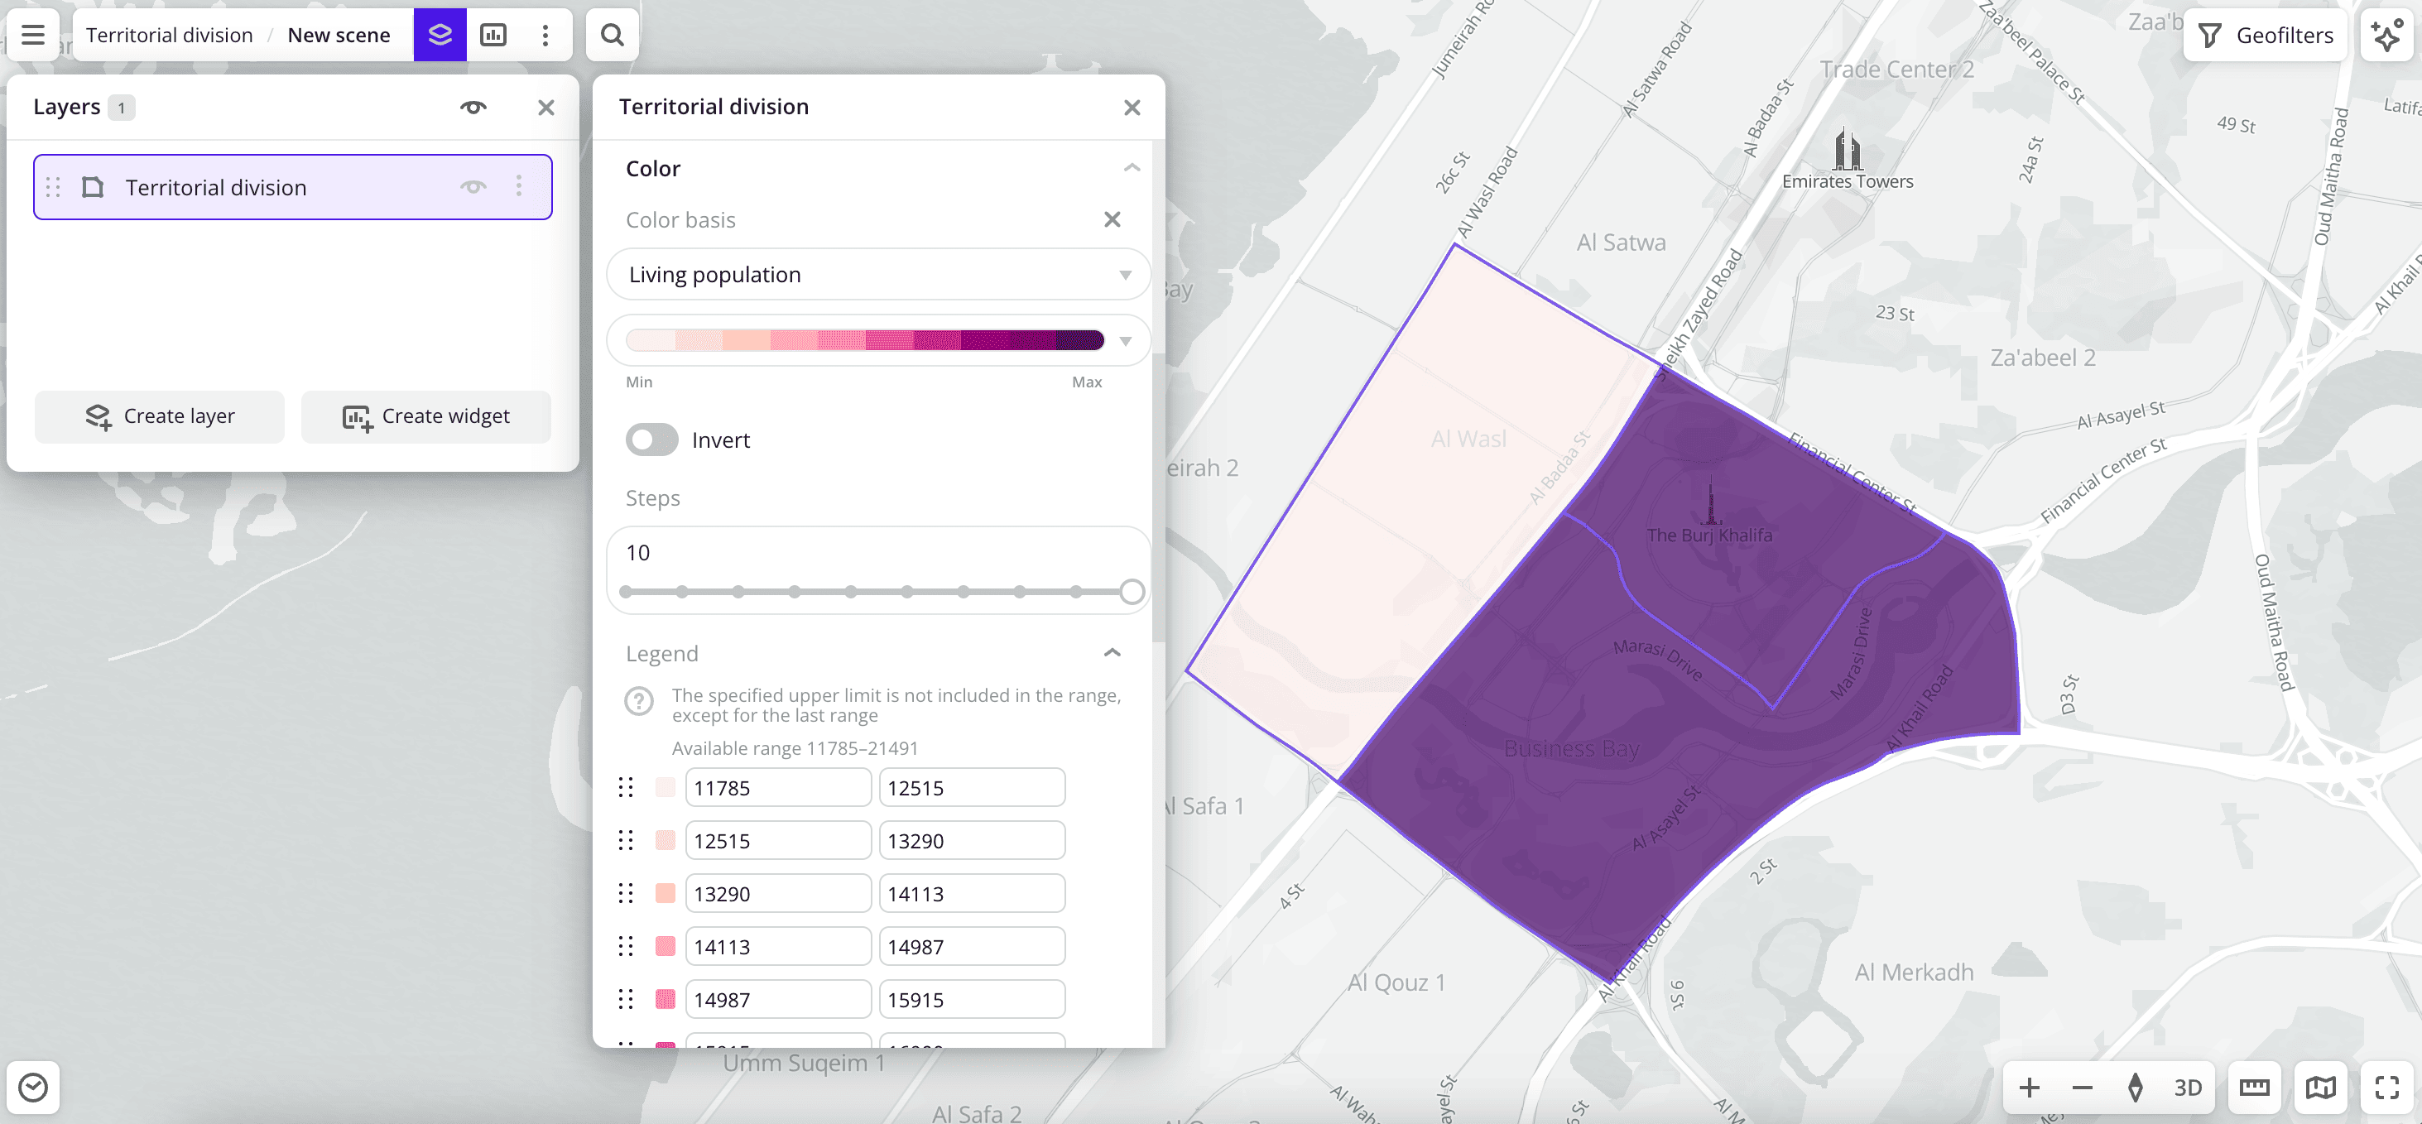This screenshot has height=1124, width=2422.
Task: Zoom in the map with plus
Action: [2029, 1088]
